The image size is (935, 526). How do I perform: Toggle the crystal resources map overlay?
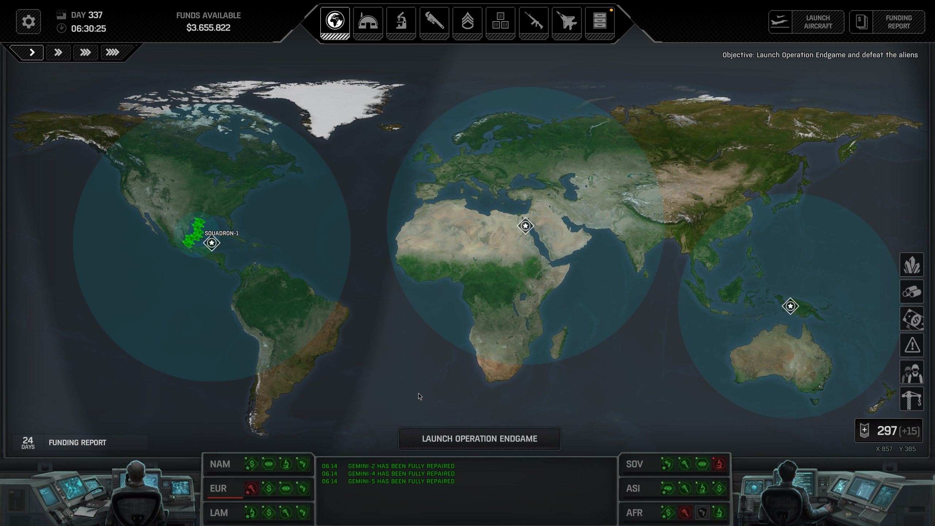point(912,265)
